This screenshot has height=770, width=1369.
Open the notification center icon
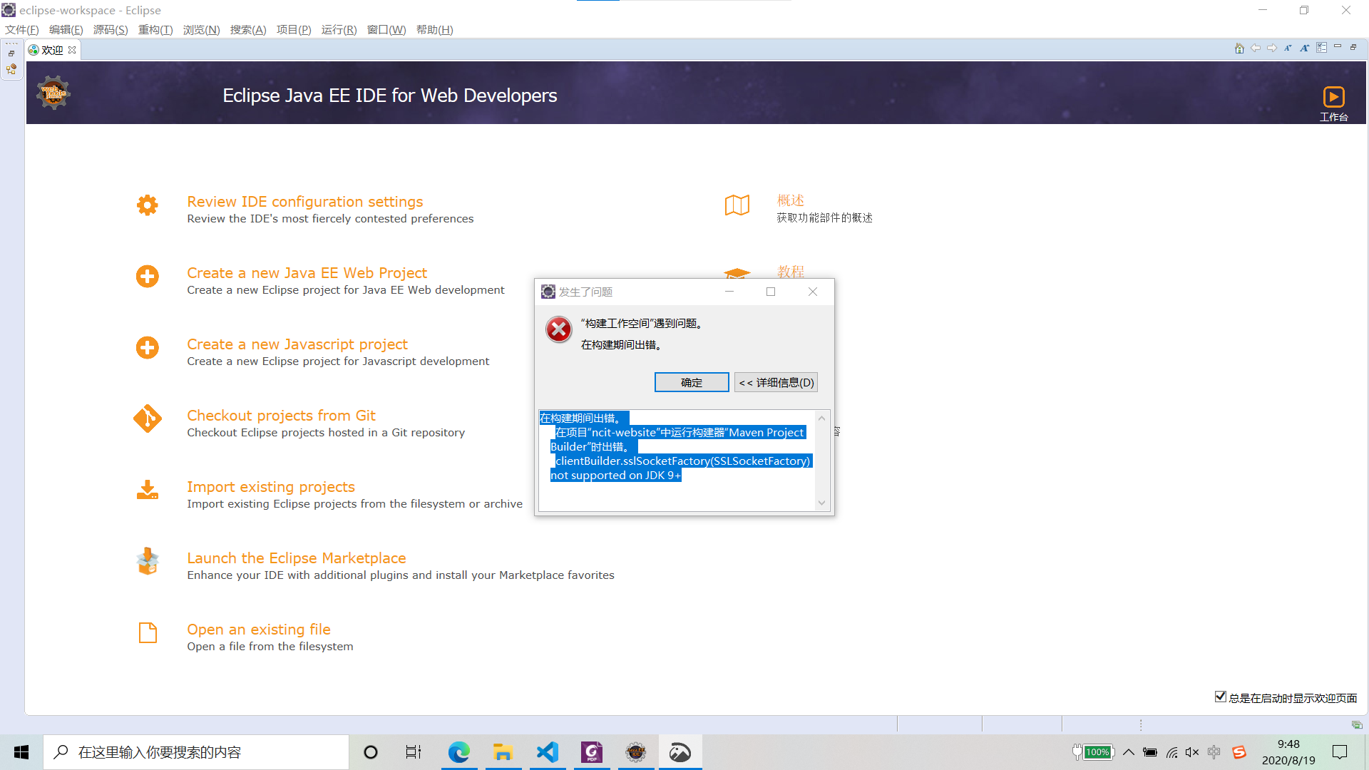1340,752
